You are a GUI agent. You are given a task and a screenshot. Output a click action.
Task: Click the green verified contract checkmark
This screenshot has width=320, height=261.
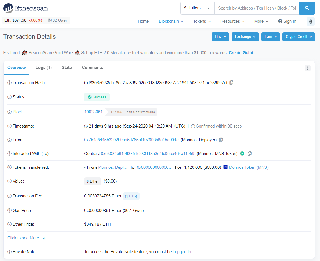242,154
